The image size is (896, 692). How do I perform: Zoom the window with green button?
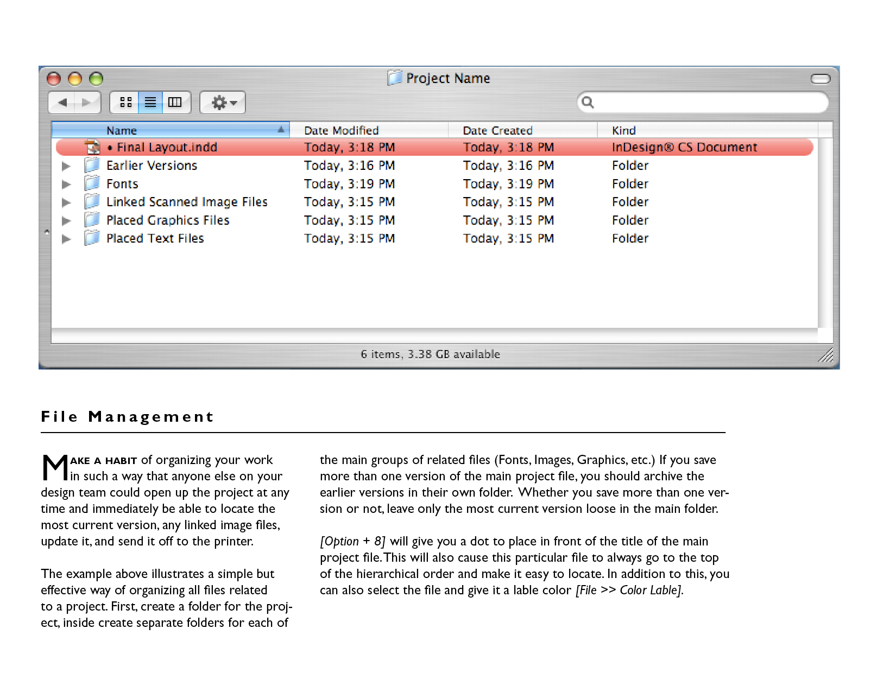click(96, 79)
